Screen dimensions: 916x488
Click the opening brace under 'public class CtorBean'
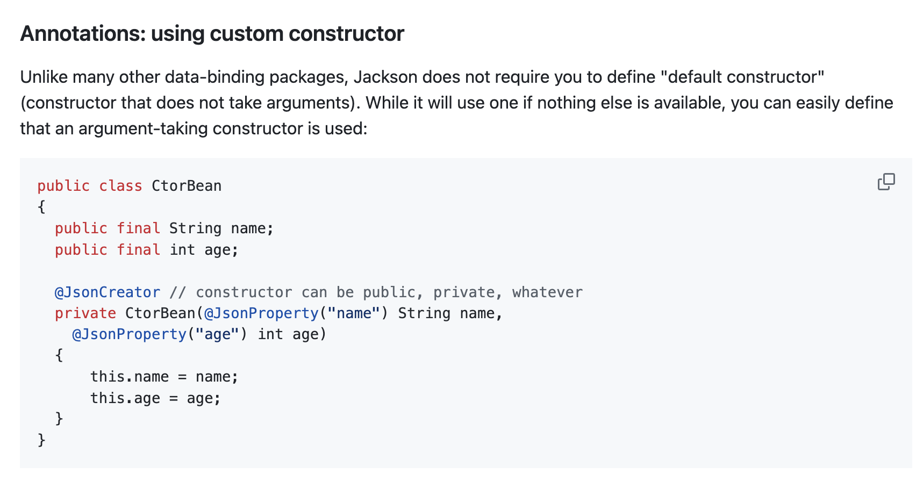(x=41, y=206)
